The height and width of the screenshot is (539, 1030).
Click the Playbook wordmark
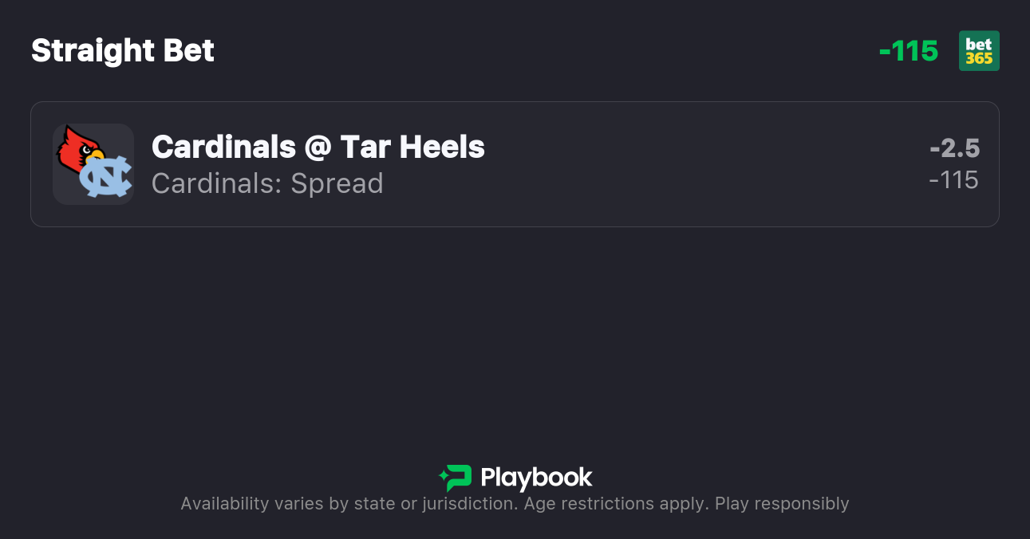[x=536, y=478]
